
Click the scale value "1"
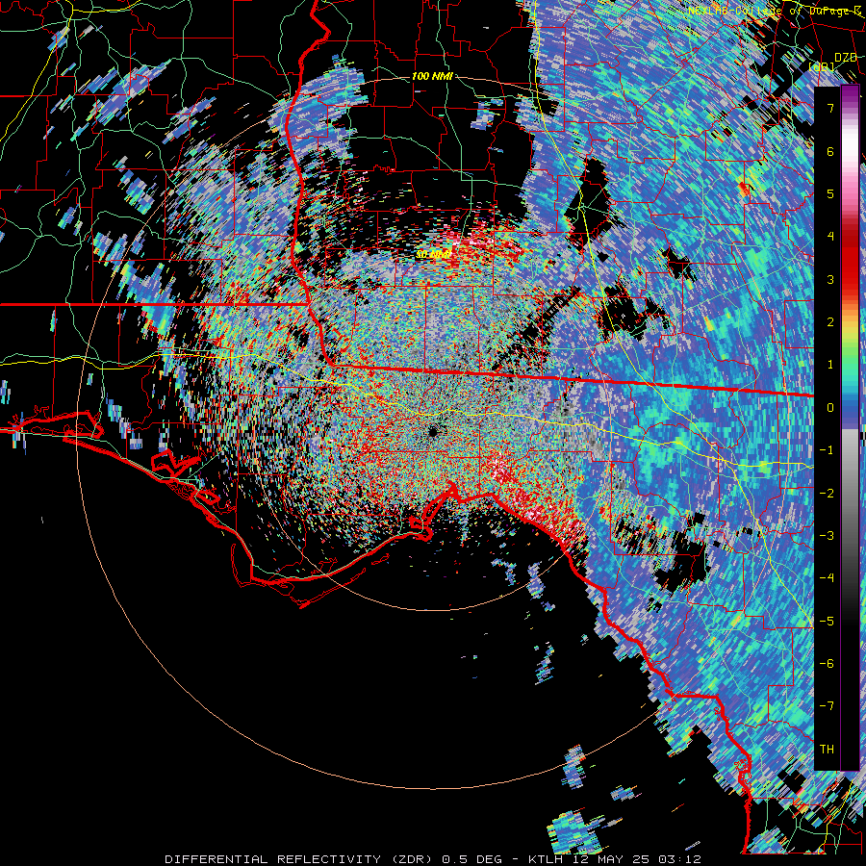tap(830, 365)
